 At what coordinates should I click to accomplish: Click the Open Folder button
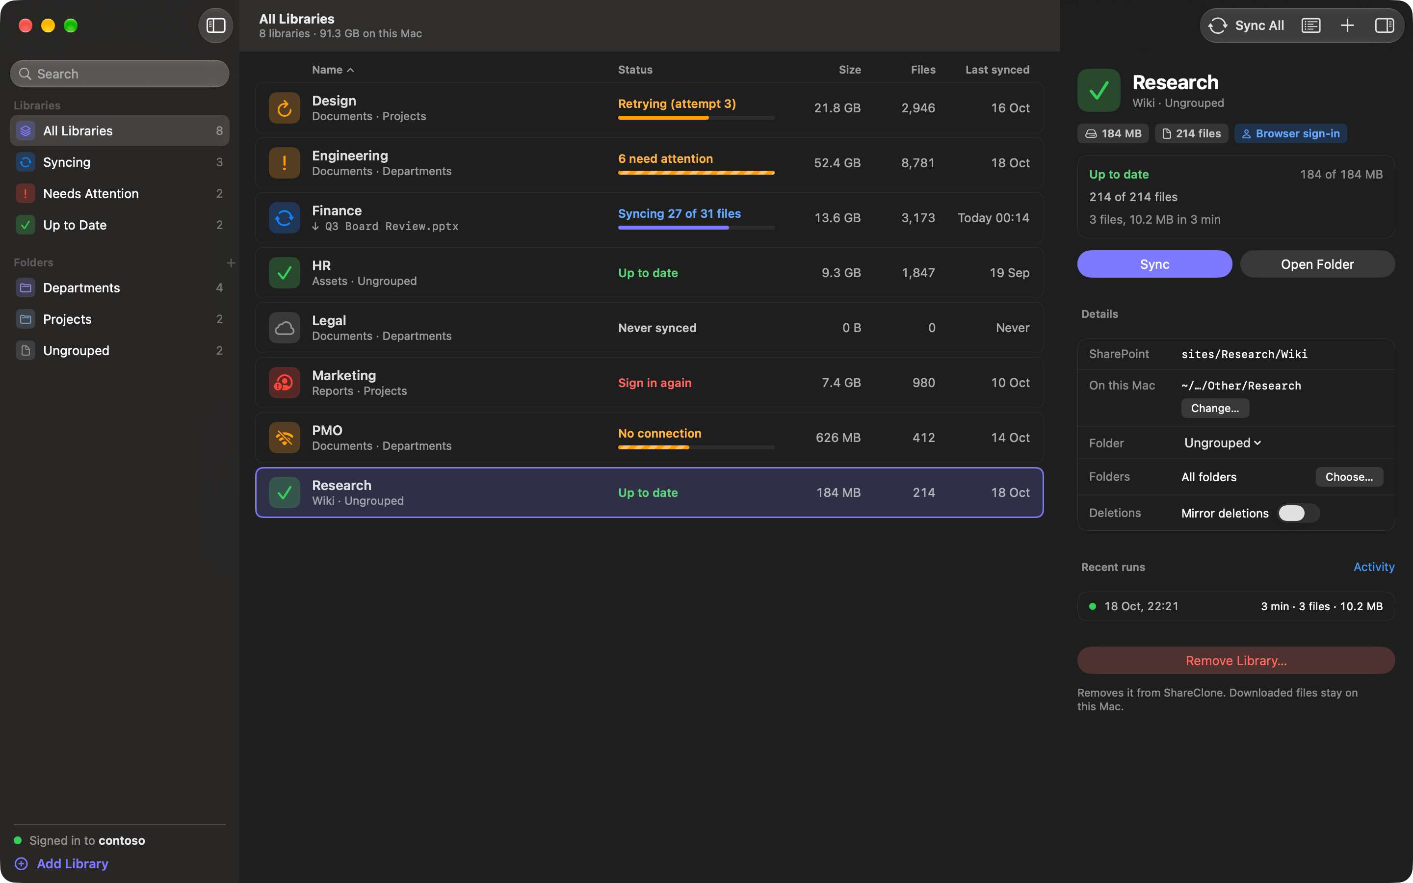click(1317, 264)
